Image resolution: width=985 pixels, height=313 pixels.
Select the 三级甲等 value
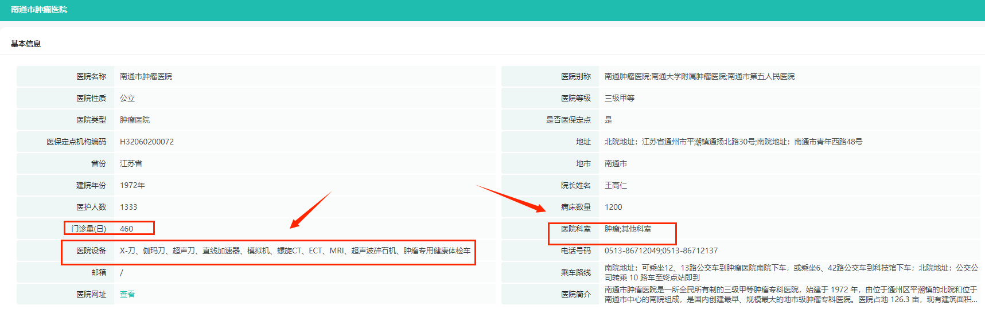point(620,98)
